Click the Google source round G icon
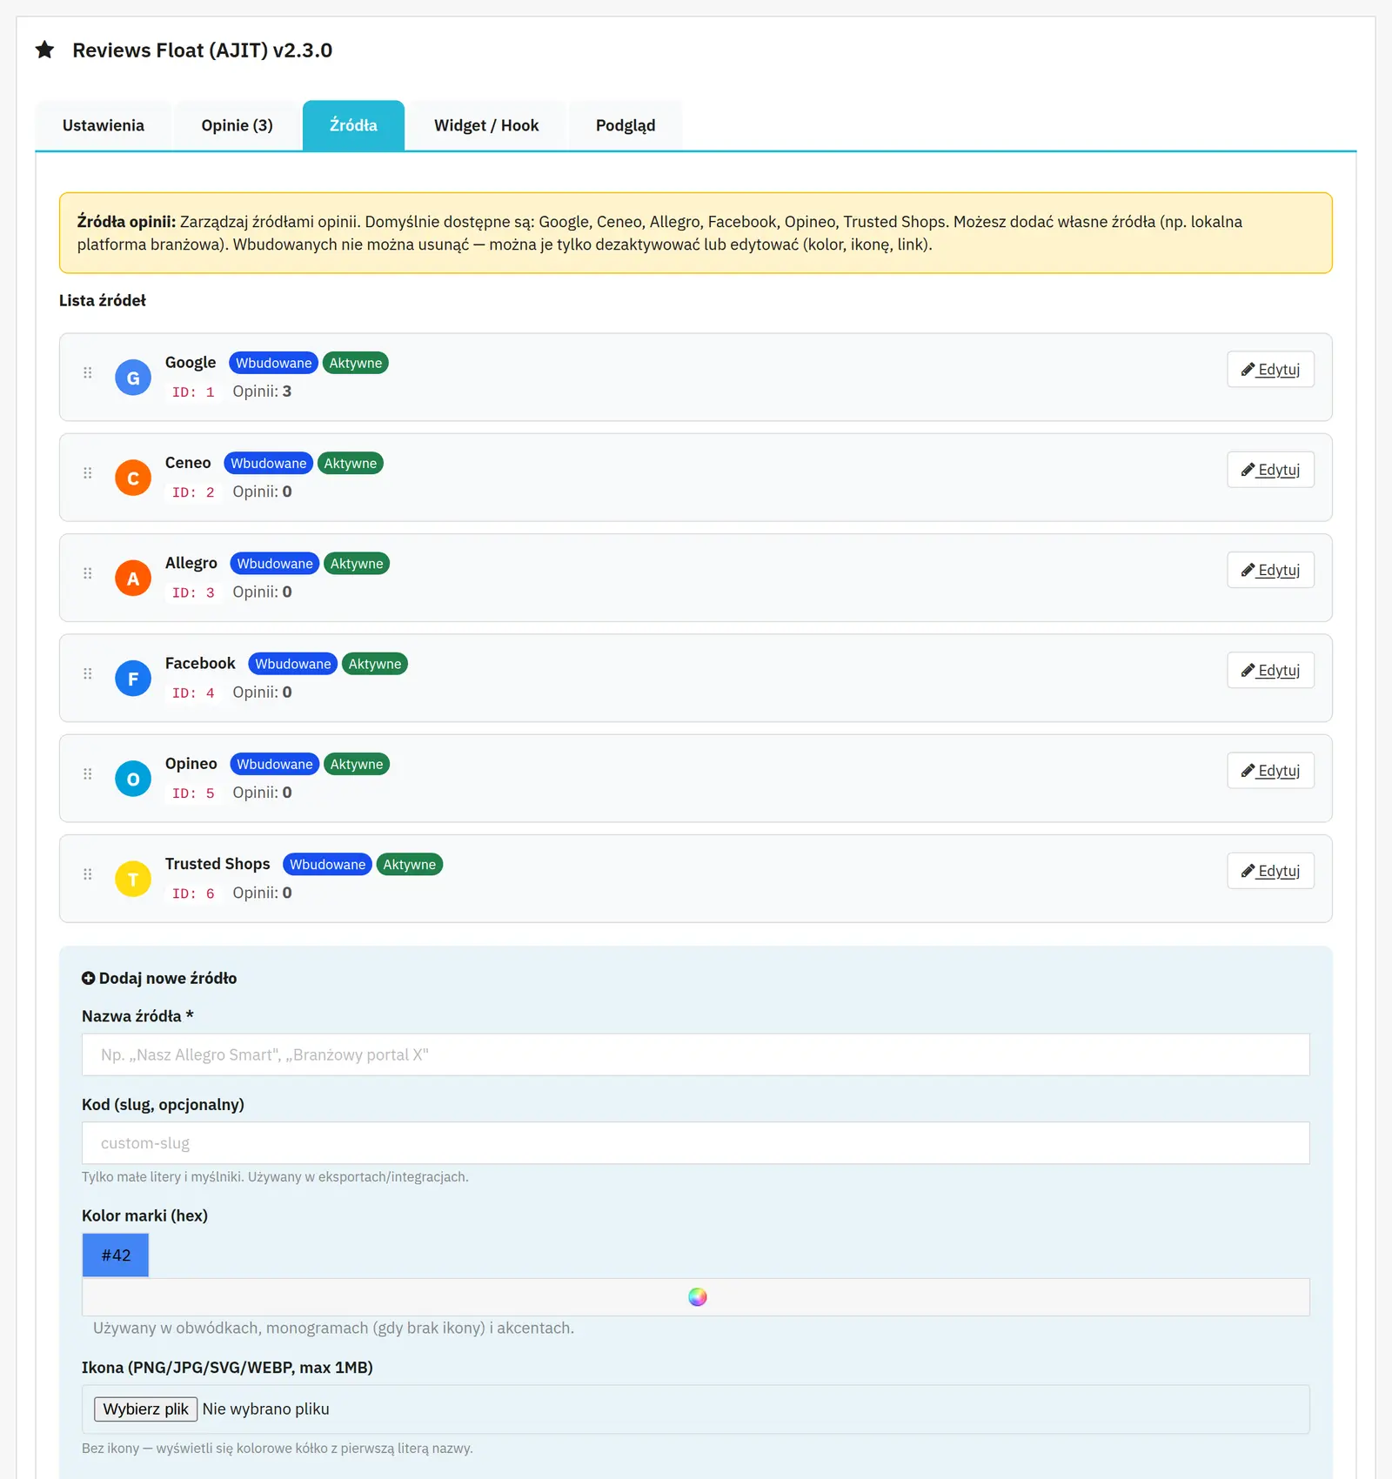This screenshot has height=1479, width=1392. [x=133, y=378]
